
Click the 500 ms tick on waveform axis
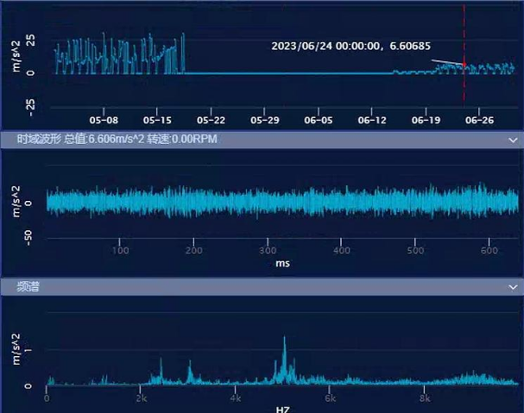[416, 251]
